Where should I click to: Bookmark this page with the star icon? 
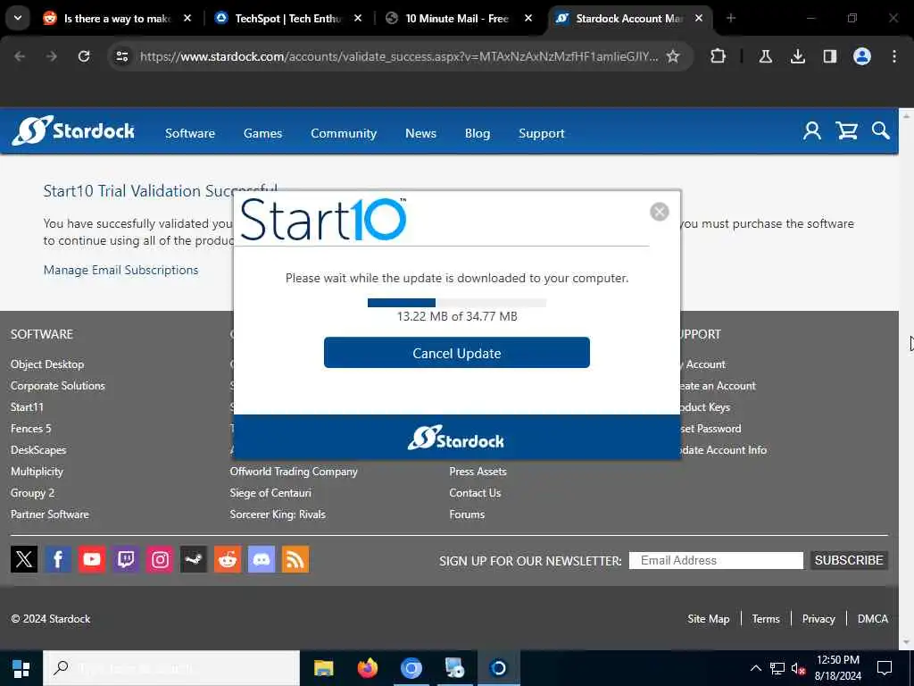673,56
